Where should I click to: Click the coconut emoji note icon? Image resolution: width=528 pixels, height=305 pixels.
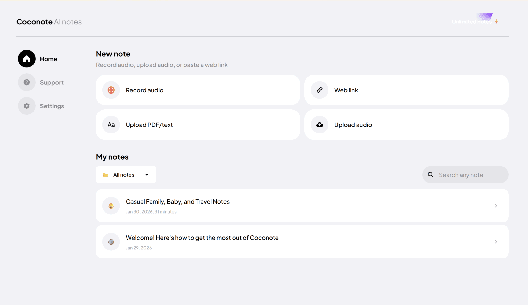tap(111, 242)
